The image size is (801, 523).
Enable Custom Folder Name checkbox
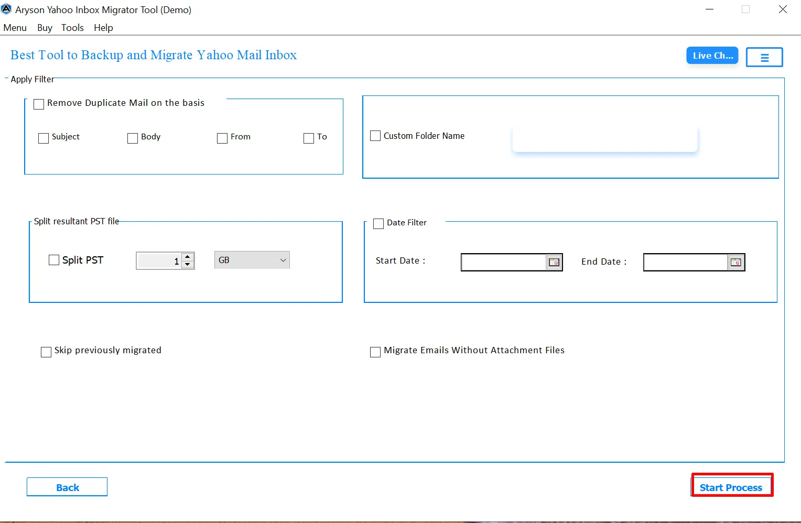(375, 136)
